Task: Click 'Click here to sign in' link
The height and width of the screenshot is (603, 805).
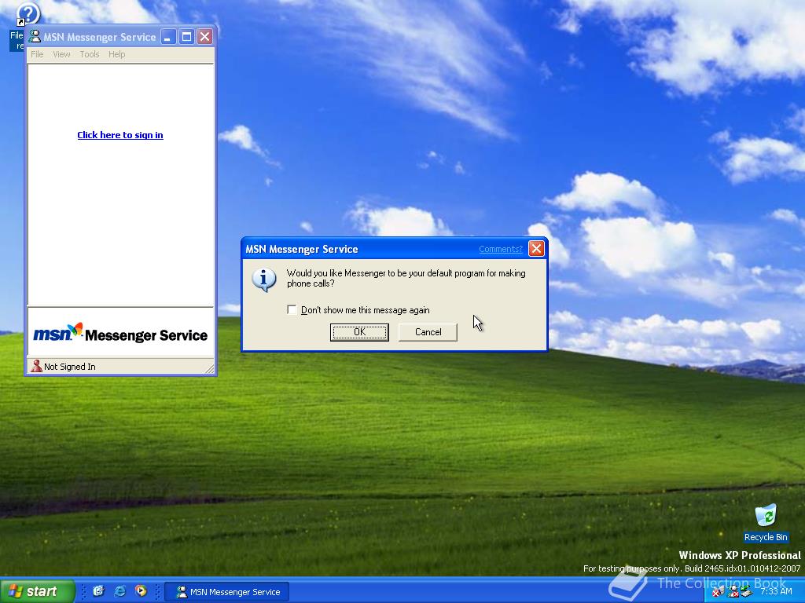Action: [120, 135]
